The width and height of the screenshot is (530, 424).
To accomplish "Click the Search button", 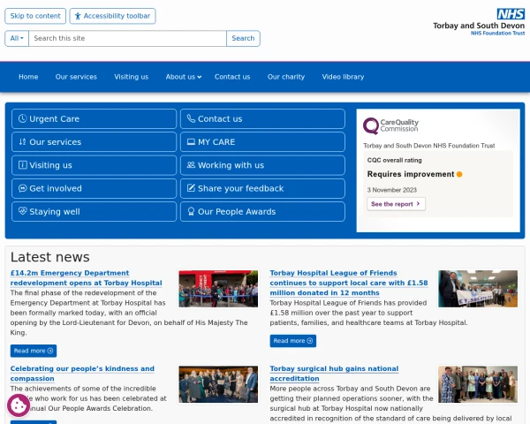I will [243, 38].
